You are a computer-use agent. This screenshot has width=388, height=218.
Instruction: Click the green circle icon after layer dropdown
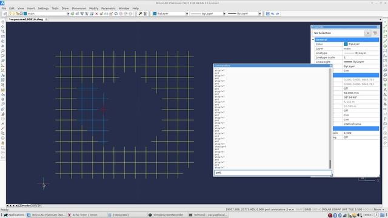[72, 14]
